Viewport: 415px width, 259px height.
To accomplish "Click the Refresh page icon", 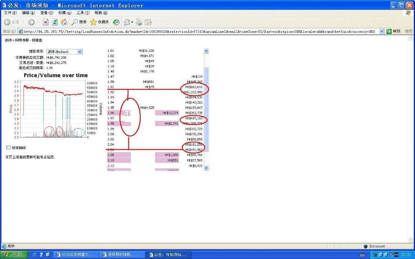I will (55, 22).
